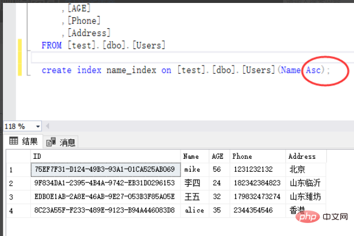Select row 4 header in results grid
The height and width of the screenshot is (236, 354).
(x=18, y=211)
